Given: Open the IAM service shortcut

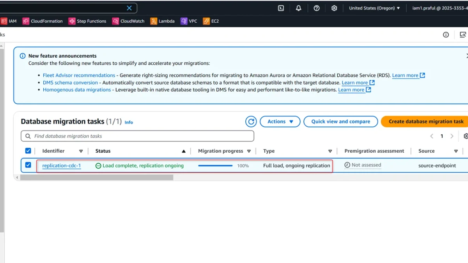Looking at the screenshot, I should click(9, 21).
